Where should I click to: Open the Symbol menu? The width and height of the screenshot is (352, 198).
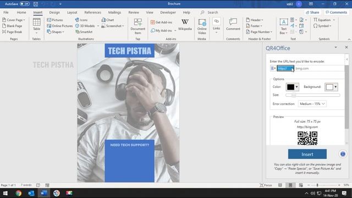[x=322, y=26]
